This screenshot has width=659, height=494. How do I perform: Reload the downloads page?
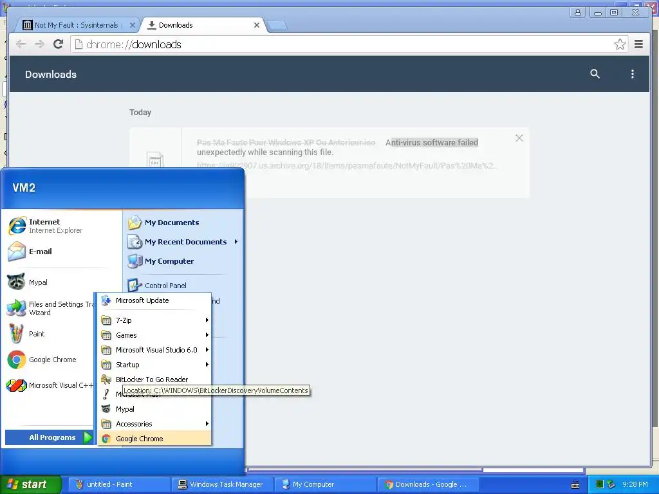[59, 44]
